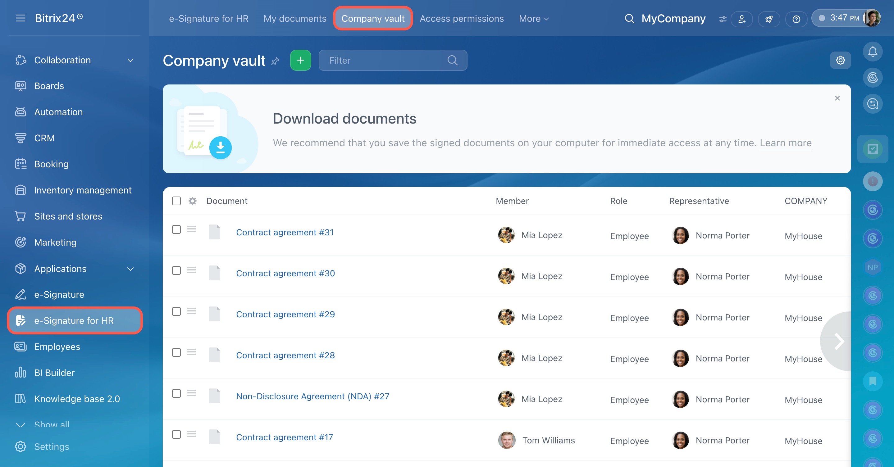
Task: Open the bookmark icon in right panel
Action: 873,381
